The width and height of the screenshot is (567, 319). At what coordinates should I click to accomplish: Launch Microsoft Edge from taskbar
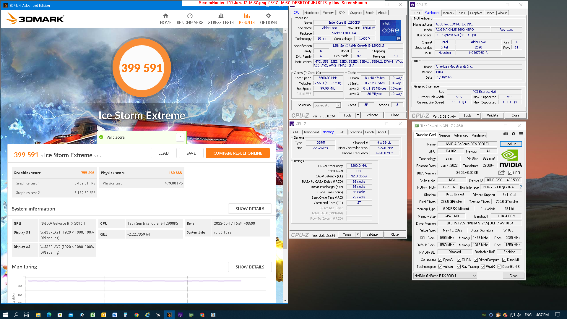pyautogui.click(x=49, y=315)
